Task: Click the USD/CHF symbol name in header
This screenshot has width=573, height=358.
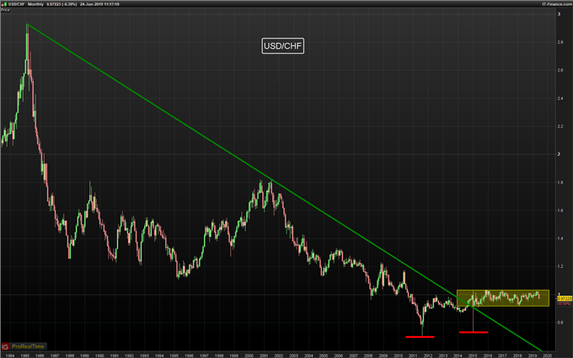Action: (x=17, y=4)
